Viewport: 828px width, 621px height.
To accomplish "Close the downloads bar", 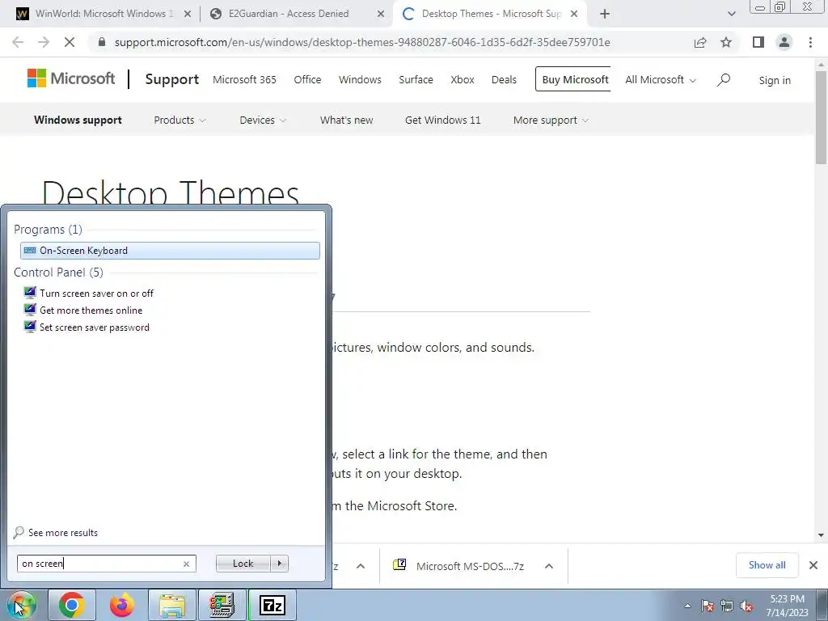I will click(x=813, y=565).
